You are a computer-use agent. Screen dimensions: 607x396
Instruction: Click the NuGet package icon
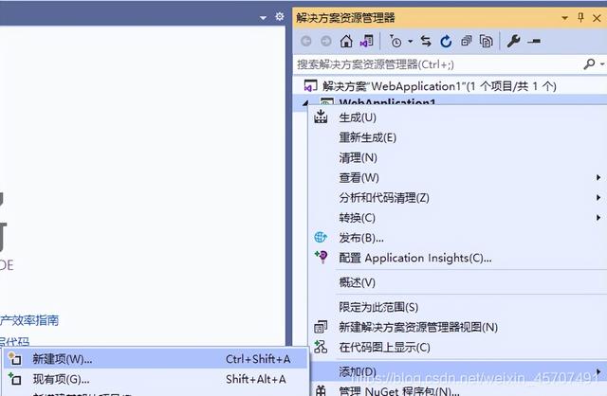[x=321, y=390]
